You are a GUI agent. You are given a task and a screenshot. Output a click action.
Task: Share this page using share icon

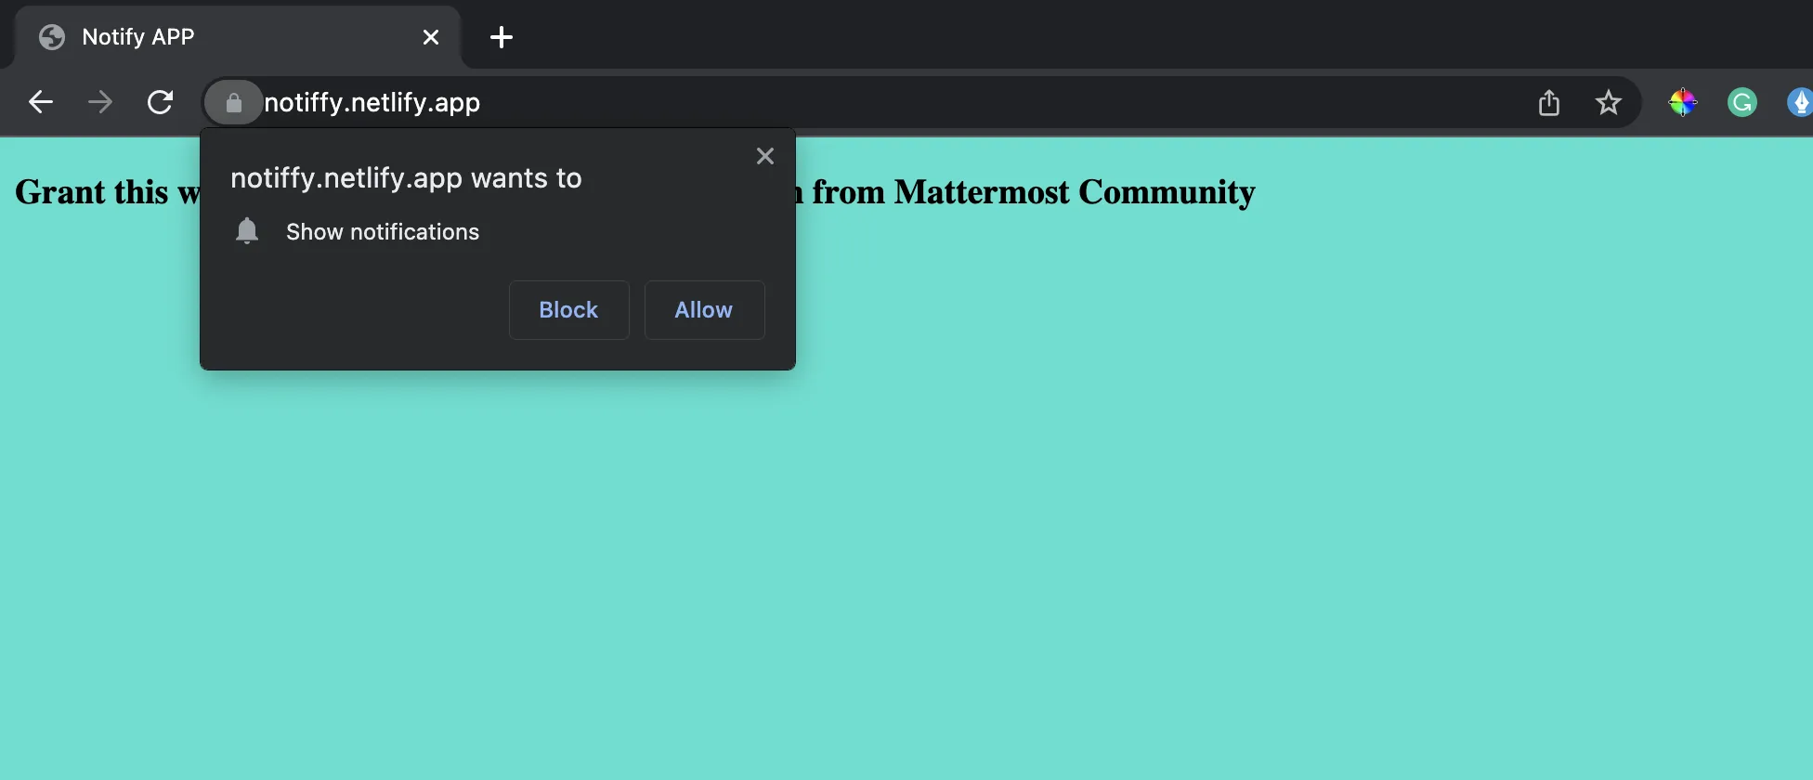(1548, 102)
